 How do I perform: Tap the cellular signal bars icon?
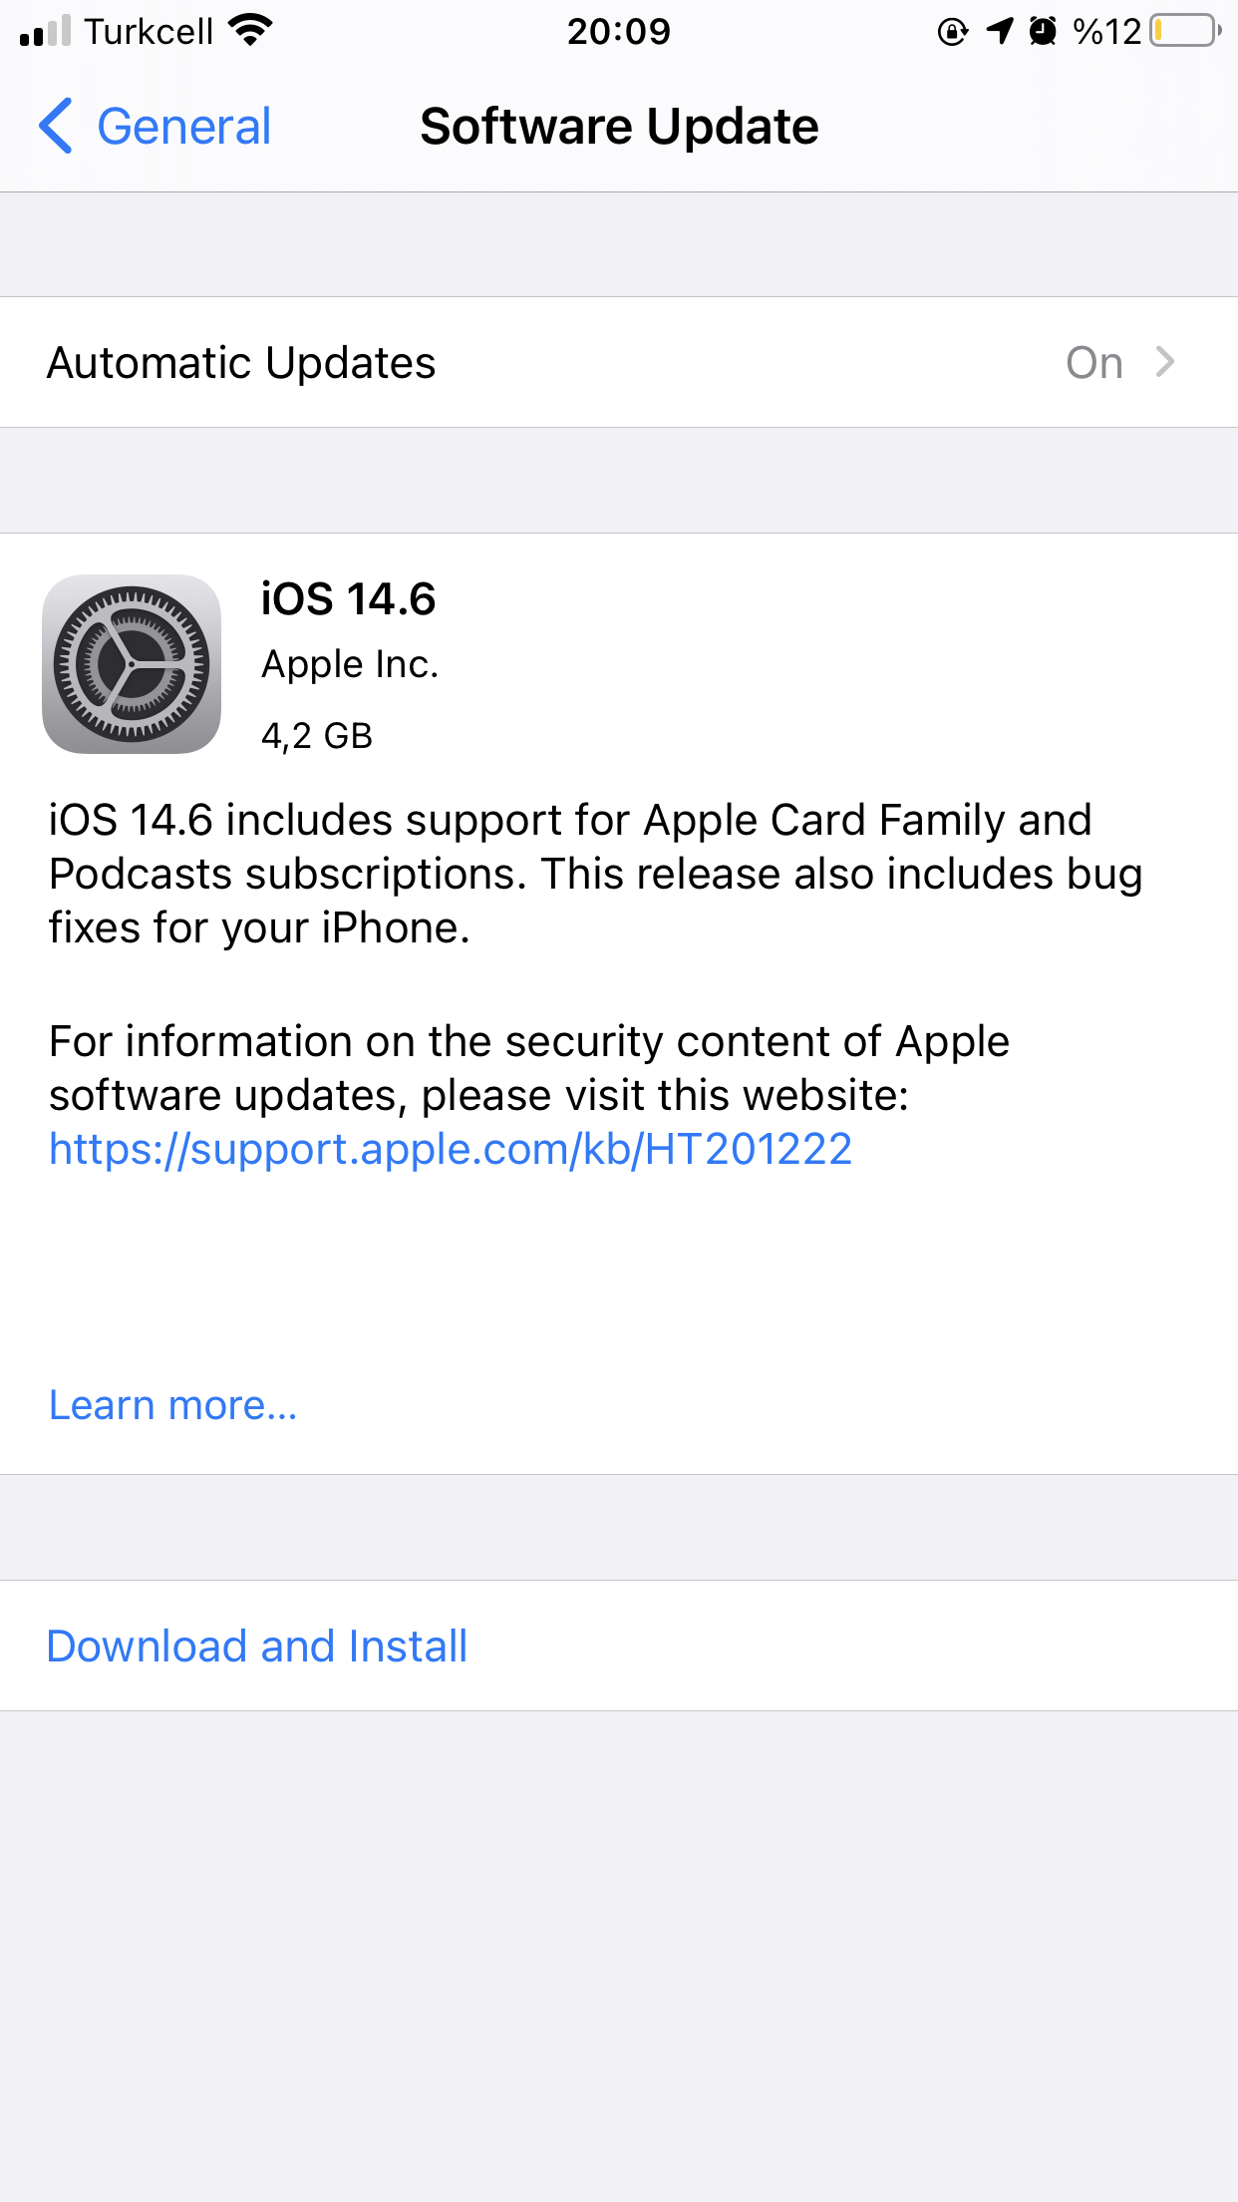(x=45, y=31)
